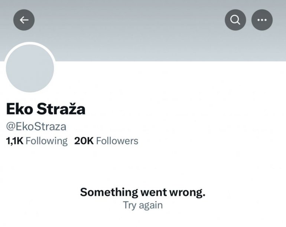Click the 1,1K count number

tap(15, 141)
